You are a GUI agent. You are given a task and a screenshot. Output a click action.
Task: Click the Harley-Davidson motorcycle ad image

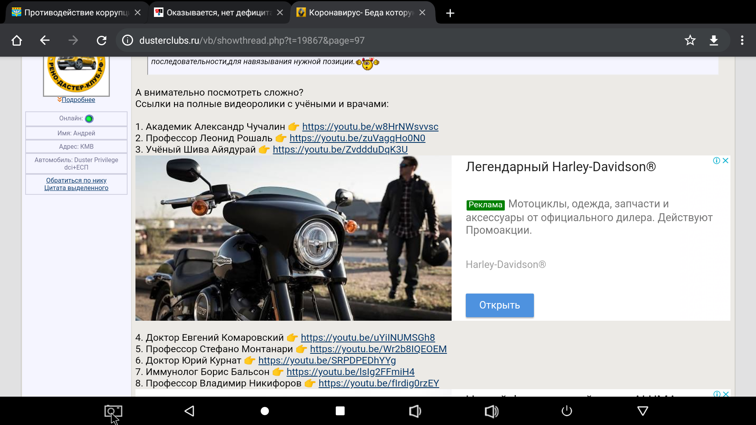(x=293, y=238)
